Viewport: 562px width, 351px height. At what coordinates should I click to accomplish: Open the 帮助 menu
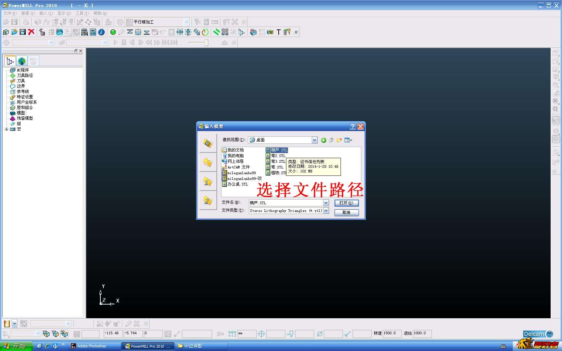point(100,13)
